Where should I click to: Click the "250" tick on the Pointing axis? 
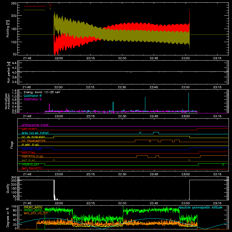coord(14,3)
